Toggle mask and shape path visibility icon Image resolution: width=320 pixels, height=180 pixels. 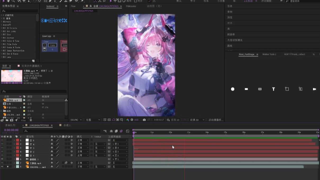(113, 120)
